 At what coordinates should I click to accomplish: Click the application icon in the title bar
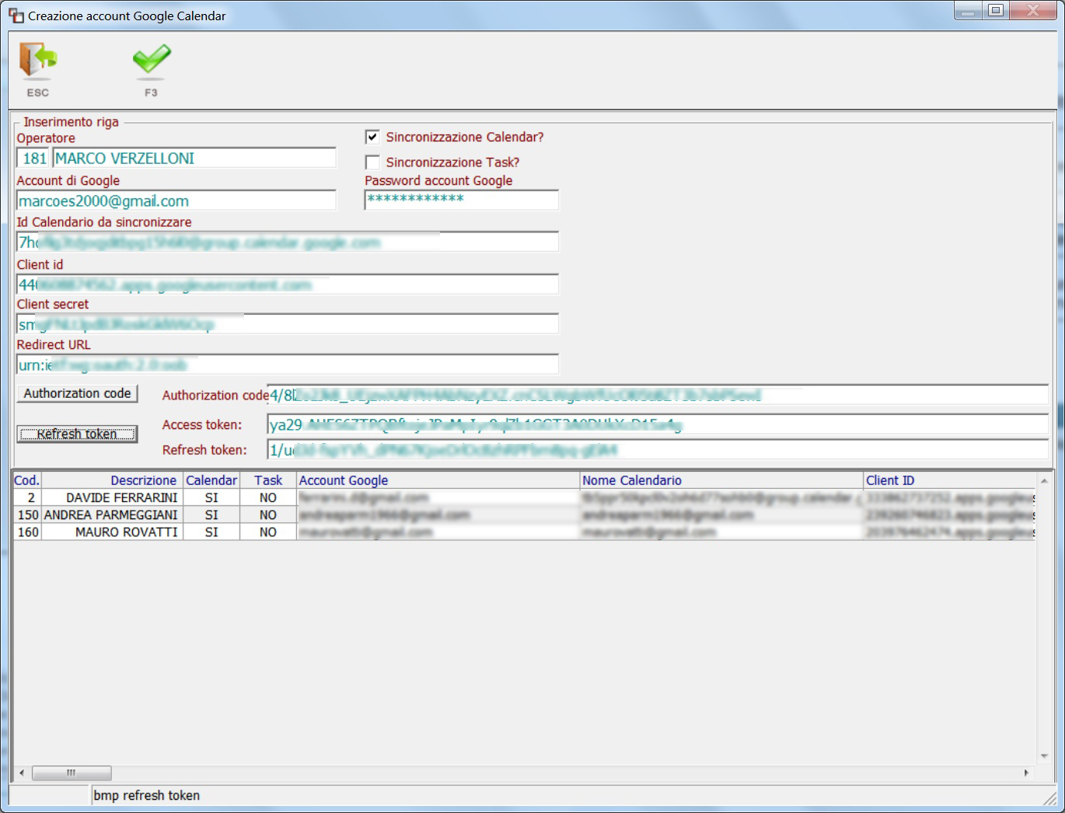[16, 16]
